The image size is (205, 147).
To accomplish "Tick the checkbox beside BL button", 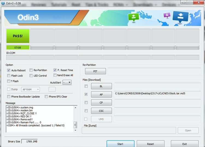I will (86, 86).
